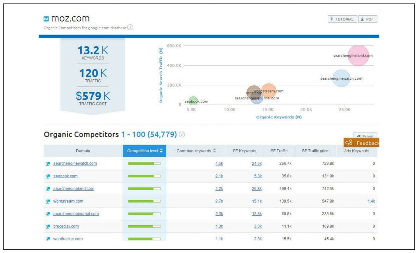Open 5.3k SE keywords link
This screenshot has width=419, height=253.
pos(258,176)
